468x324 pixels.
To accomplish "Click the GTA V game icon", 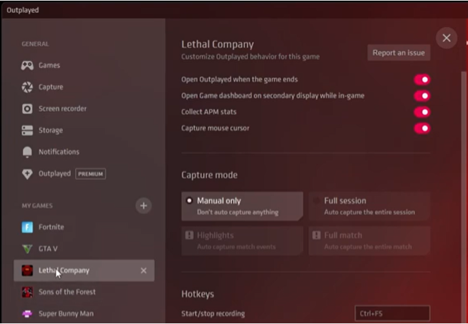I will 27,249.
